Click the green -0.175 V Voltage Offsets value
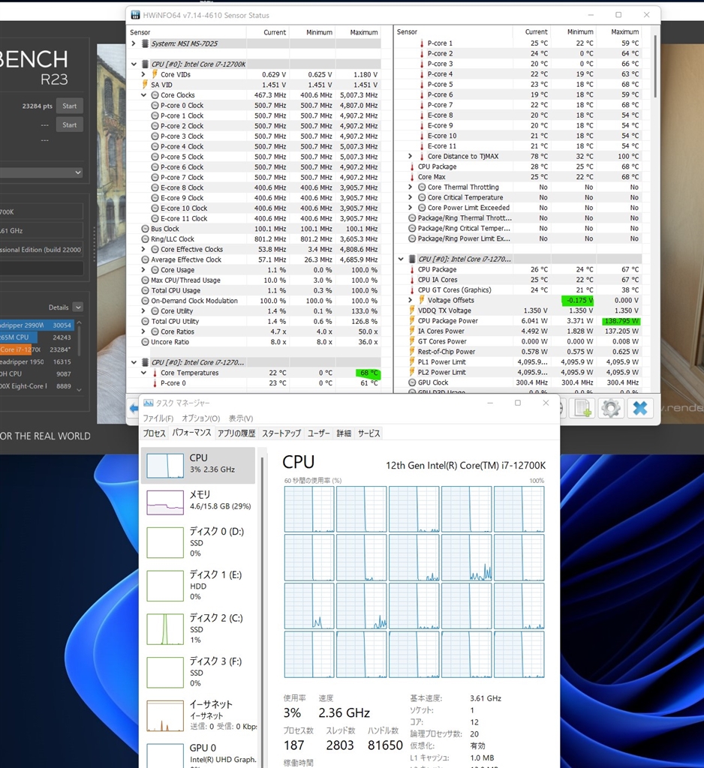The height and width of the screenshot is (768, 704). click(x=577, y=300)
